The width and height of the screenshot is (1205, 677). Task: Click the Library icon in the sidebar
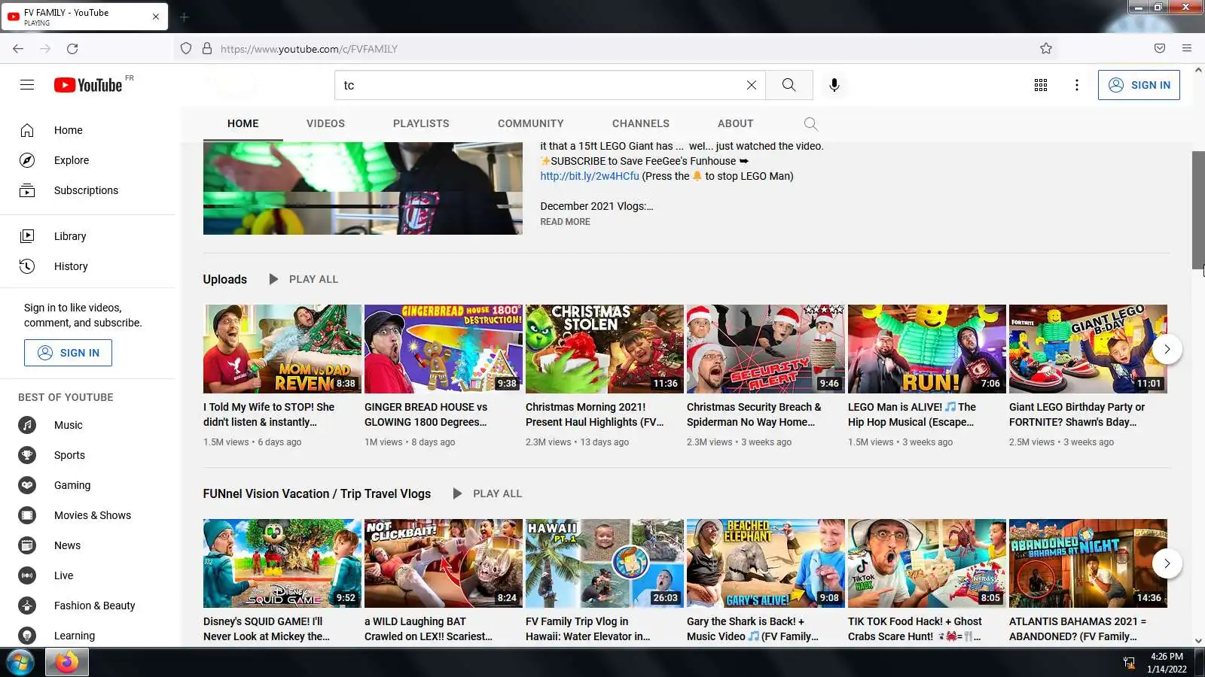click(27, 236)
